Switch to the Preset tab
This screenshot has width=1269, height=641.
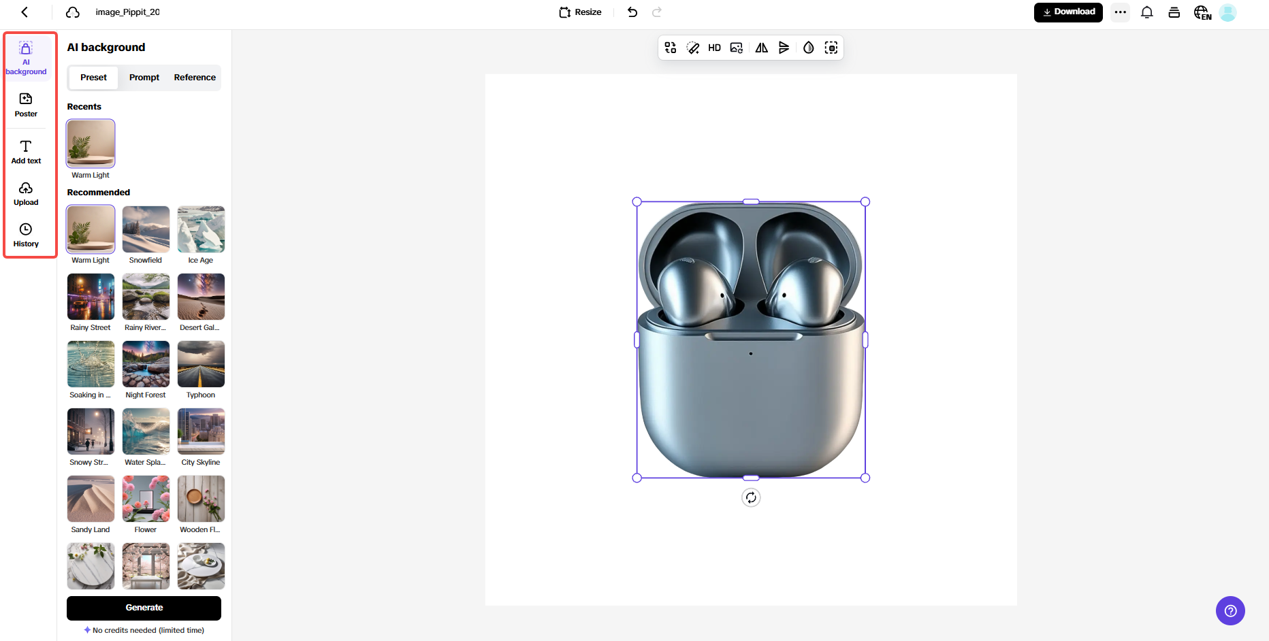[x=93, y=78]
